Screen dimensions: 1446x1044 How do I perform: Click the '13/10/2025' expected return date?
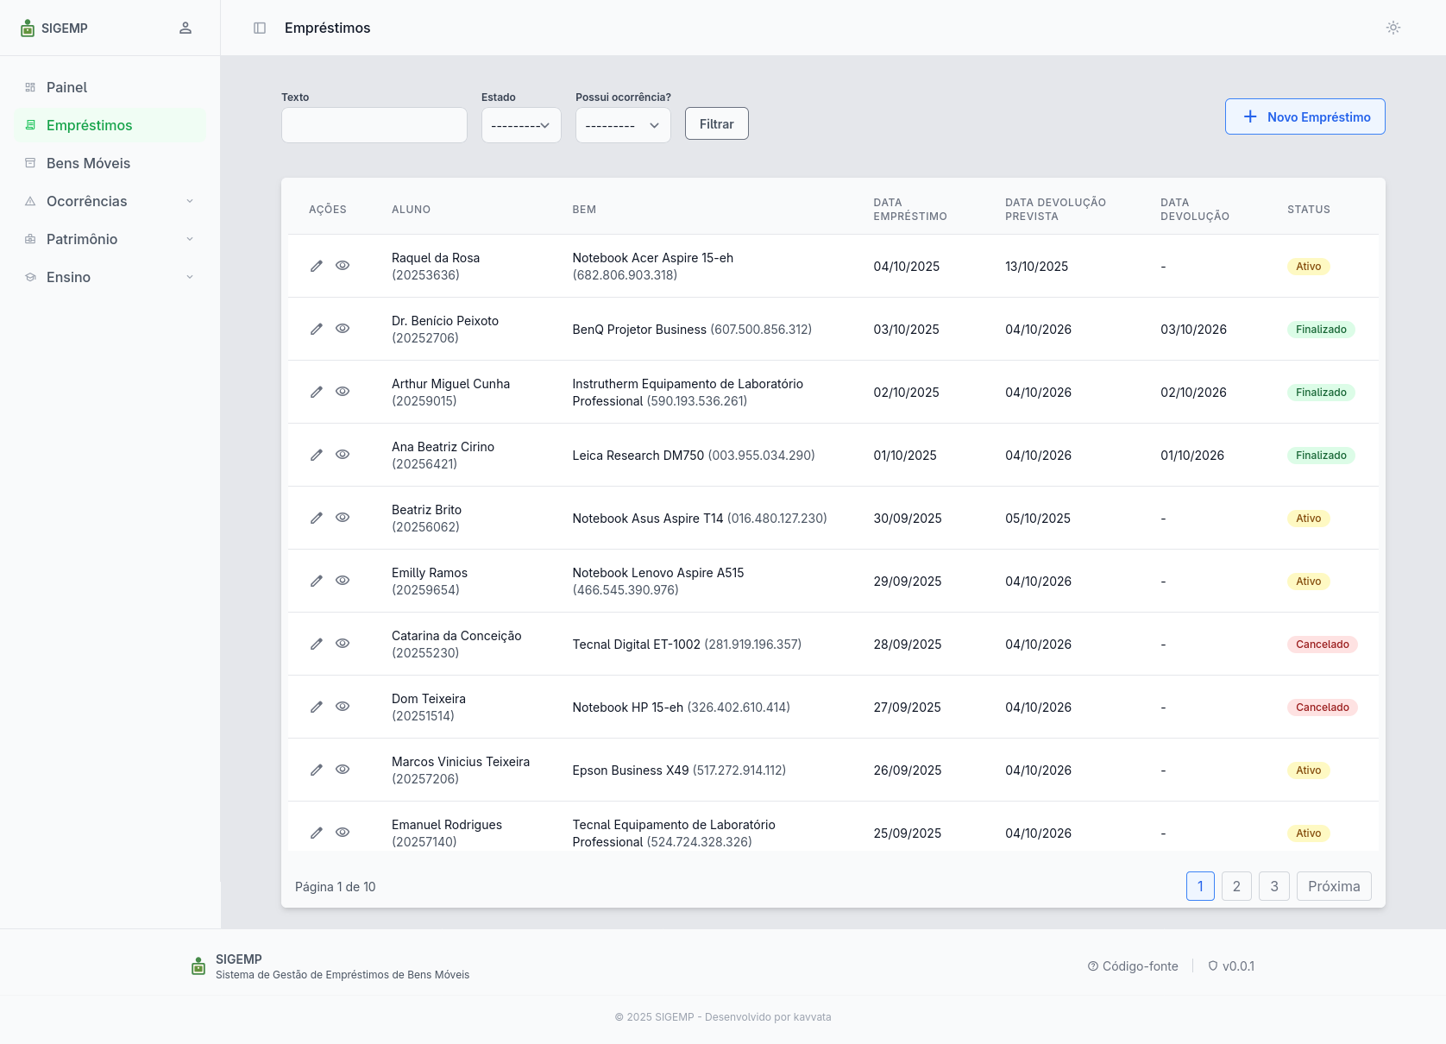coord(1036,267)
